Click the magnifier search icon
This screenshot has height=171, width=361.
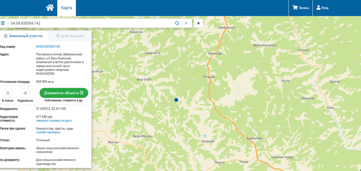click(x=177, y=23)
